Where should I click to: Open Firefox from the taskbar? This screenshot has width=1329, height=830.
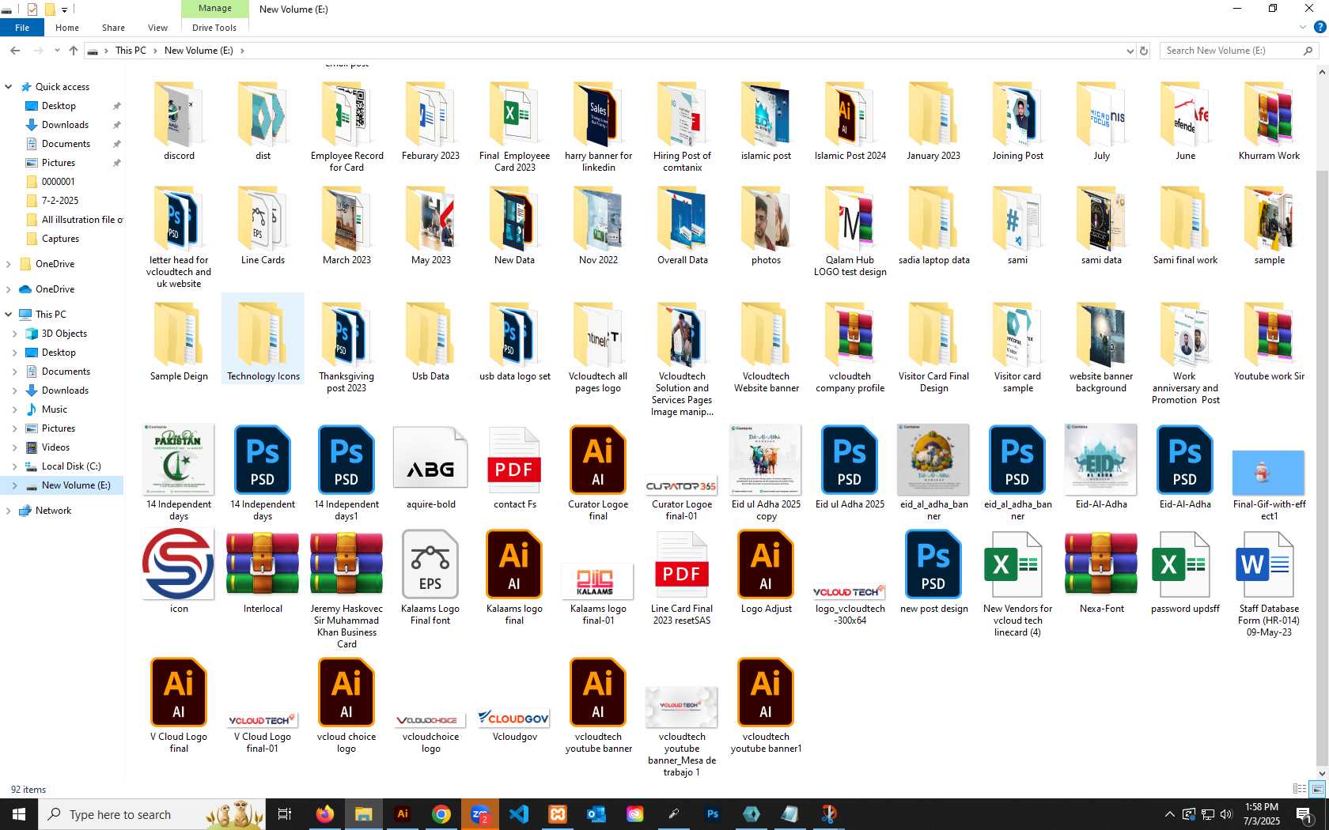[x=324, y=814]
